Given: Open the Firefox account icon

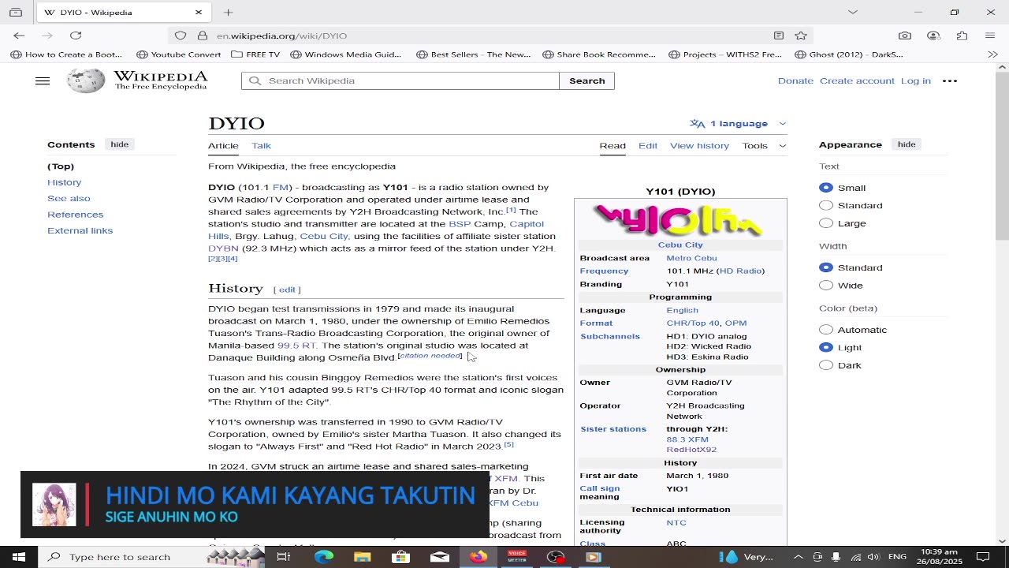Looking at the screenshot, I should coord(933,35).
